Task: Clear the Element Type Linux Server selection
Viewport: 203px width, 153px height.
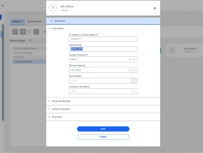Action: click(130, 70)
